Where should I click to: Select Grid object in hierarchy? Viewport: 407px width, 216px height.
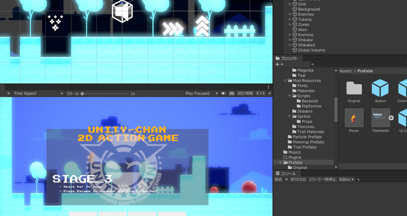point(302,4)
